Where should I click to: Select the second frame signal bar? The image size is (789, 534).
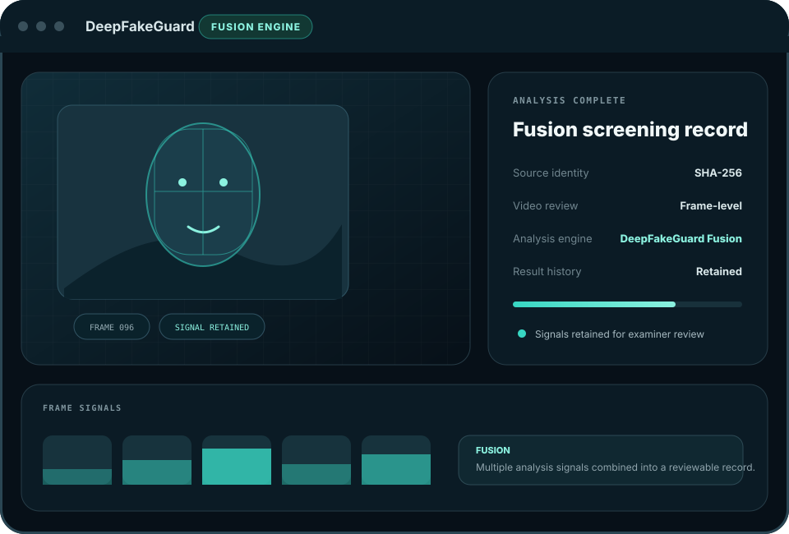click(157, 460)
